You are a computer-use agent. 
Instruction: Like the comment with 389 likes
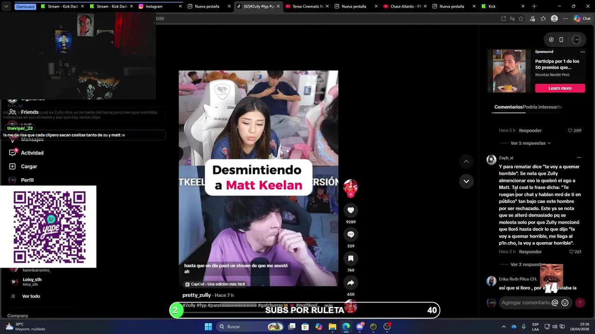tap(570, 130)
